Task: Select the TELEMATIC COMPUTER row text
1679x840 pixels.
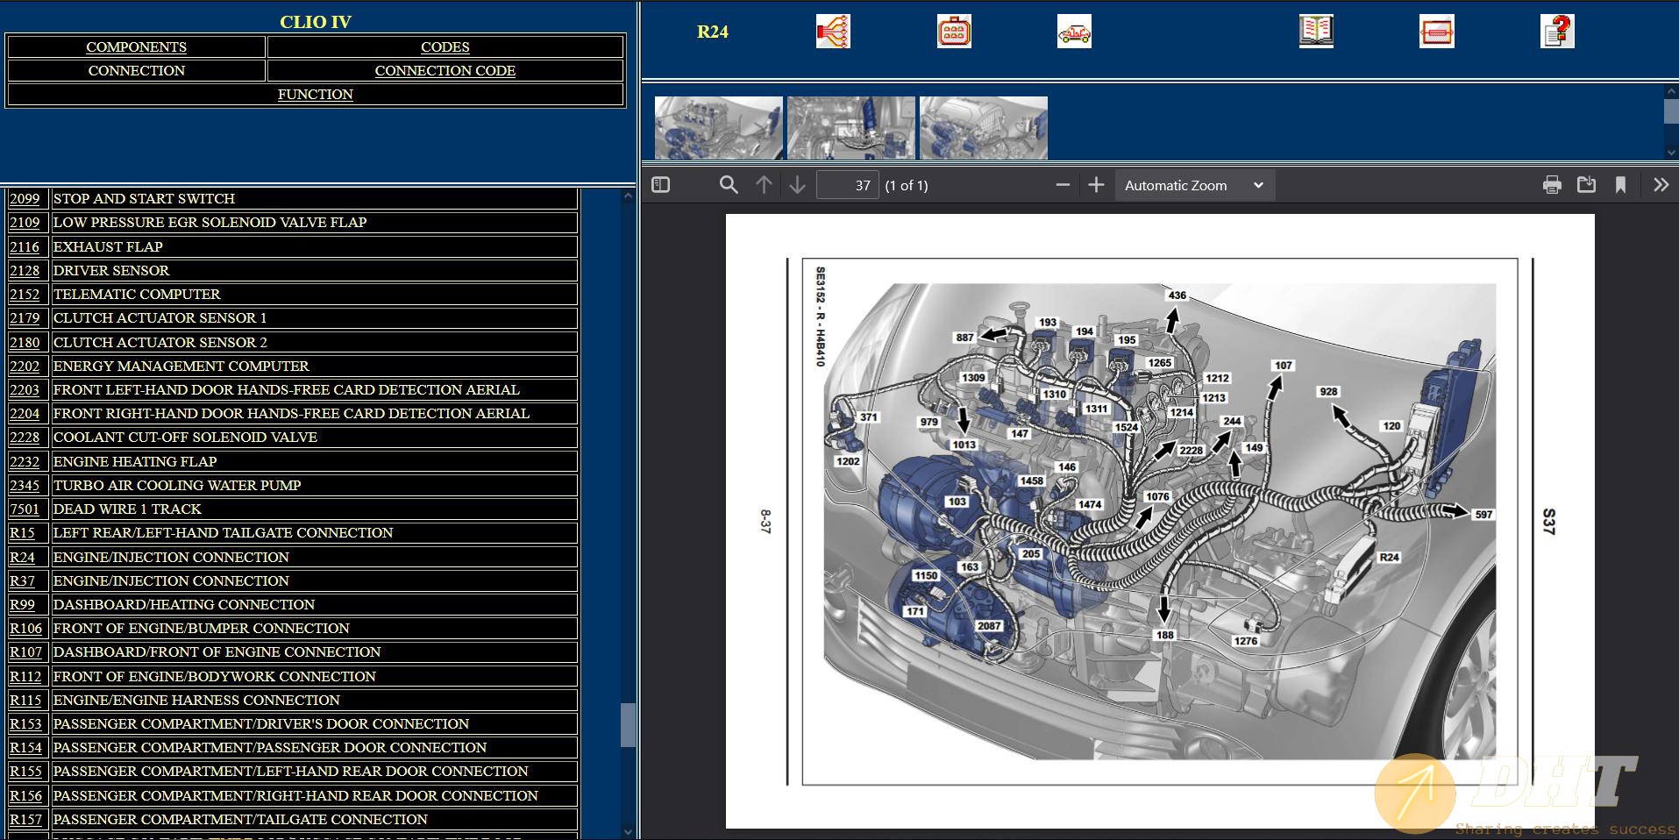Action: (137, 294)
